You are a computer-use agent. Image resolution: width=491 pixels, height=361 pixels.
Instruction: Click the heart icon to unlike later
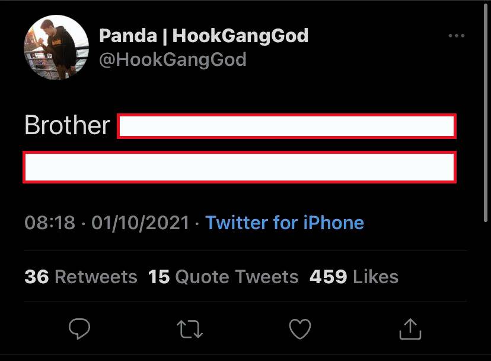point(300,328)
